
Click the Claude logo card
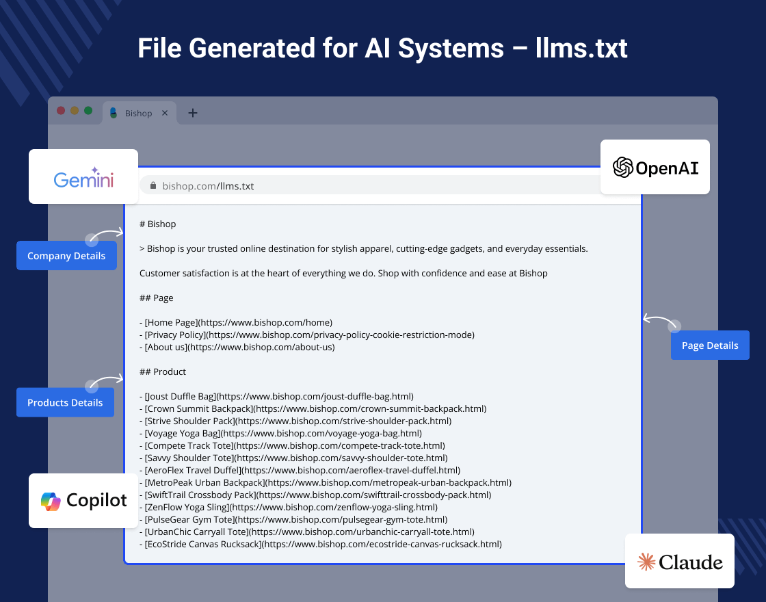[x=680, y=561]
